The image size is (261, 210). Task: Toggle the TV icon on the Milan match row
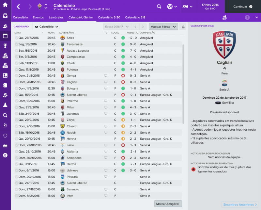[105, 107]
